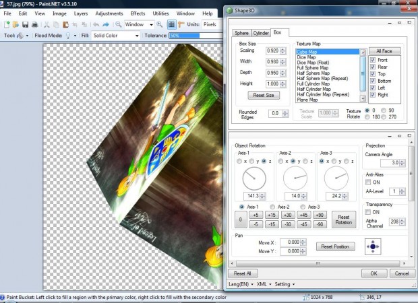Screen dimensions: 418x303
Task: Uncheck the Bottom face checkbox
Action: 373,81
